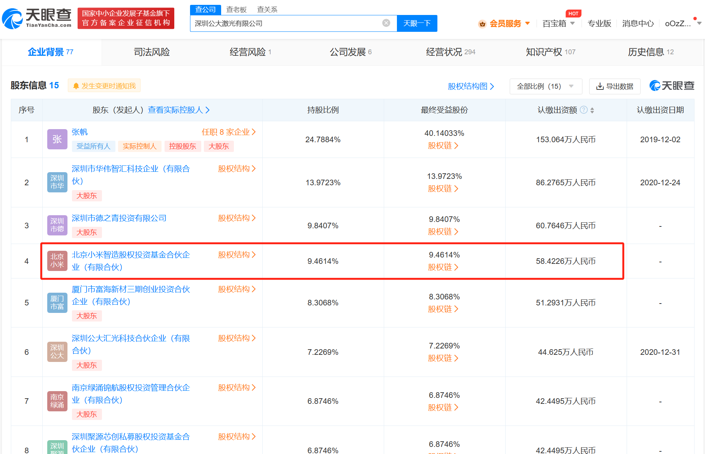
Task: Open 股权结构 for 北京小米智造股权投资基金
Action: pyautogui.click(x=236, y=255)
